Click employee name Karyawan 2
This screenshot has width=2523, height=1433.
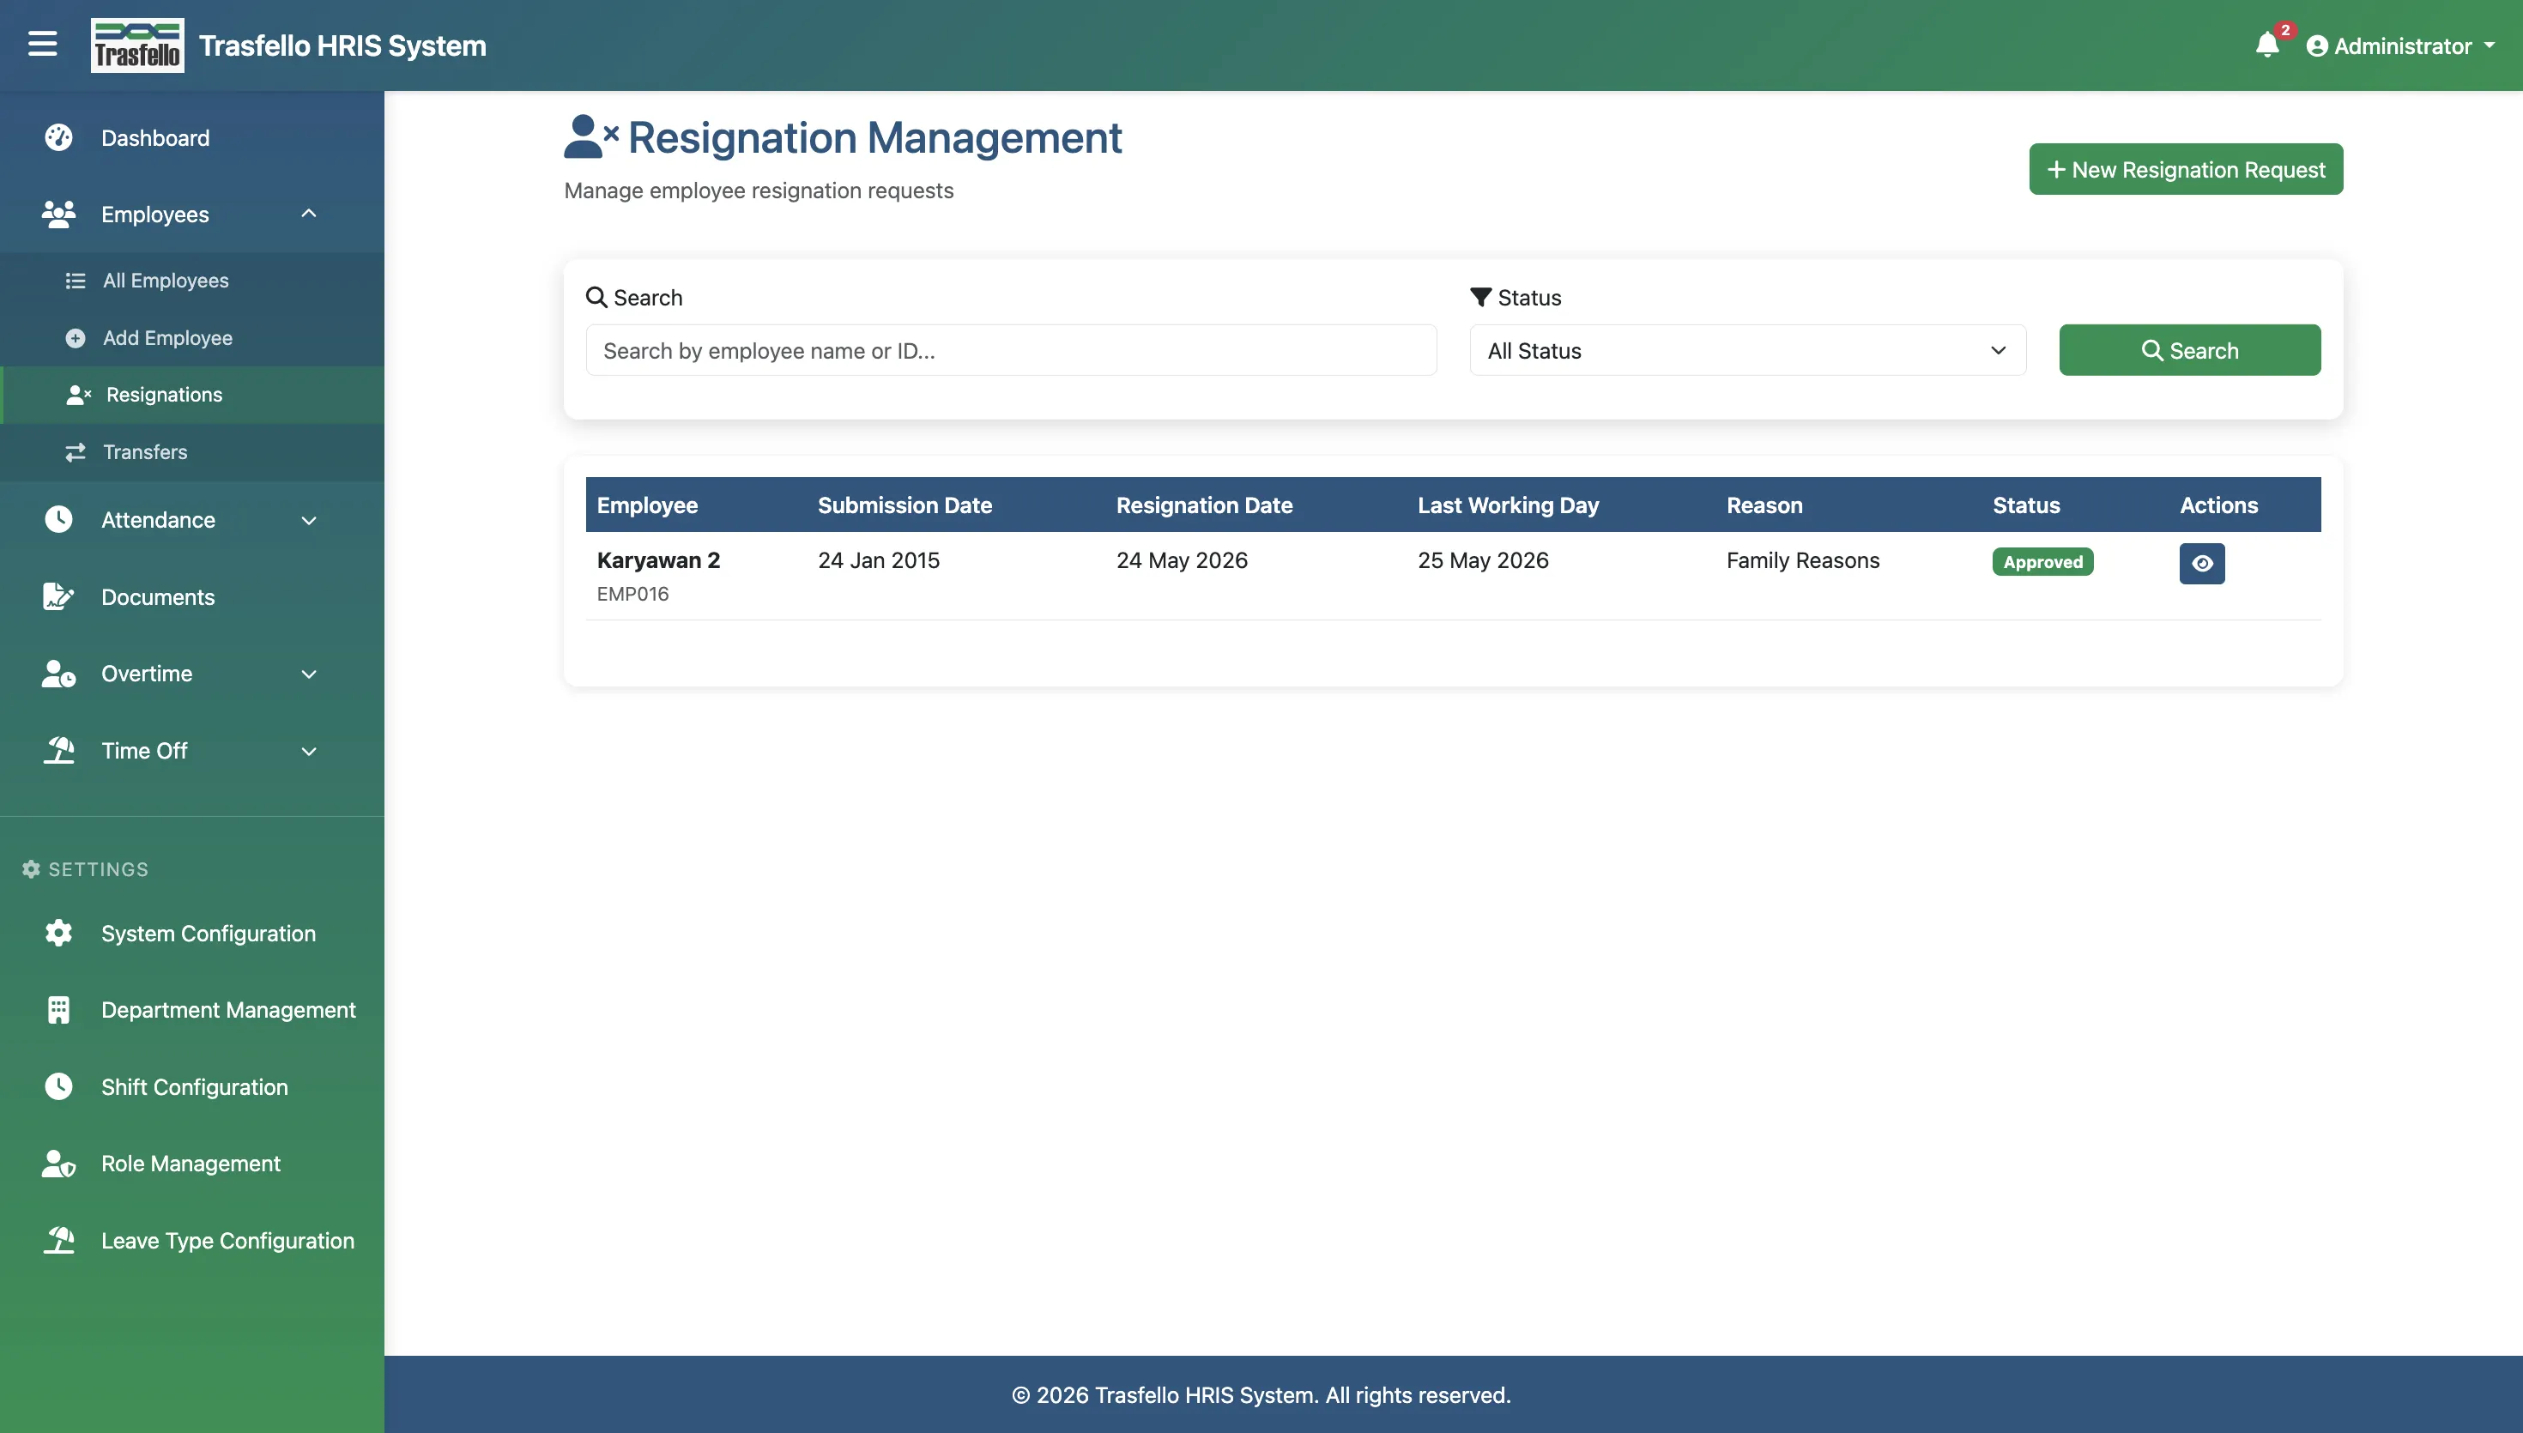tap(658, 560)
